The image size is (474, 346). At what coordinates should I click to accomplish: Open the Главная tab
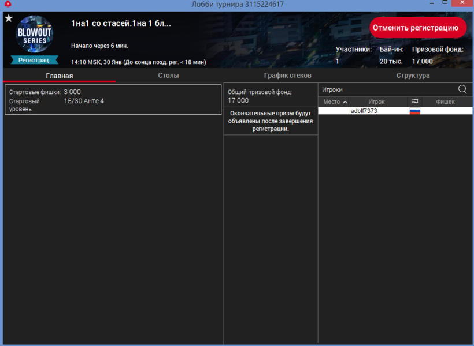coord(60,76)
